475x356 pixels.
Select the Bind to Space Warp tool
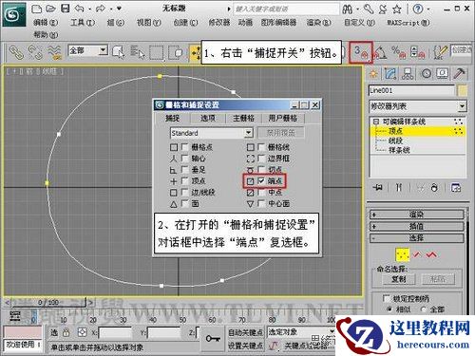pyautogui.click(x=54, y=52)
